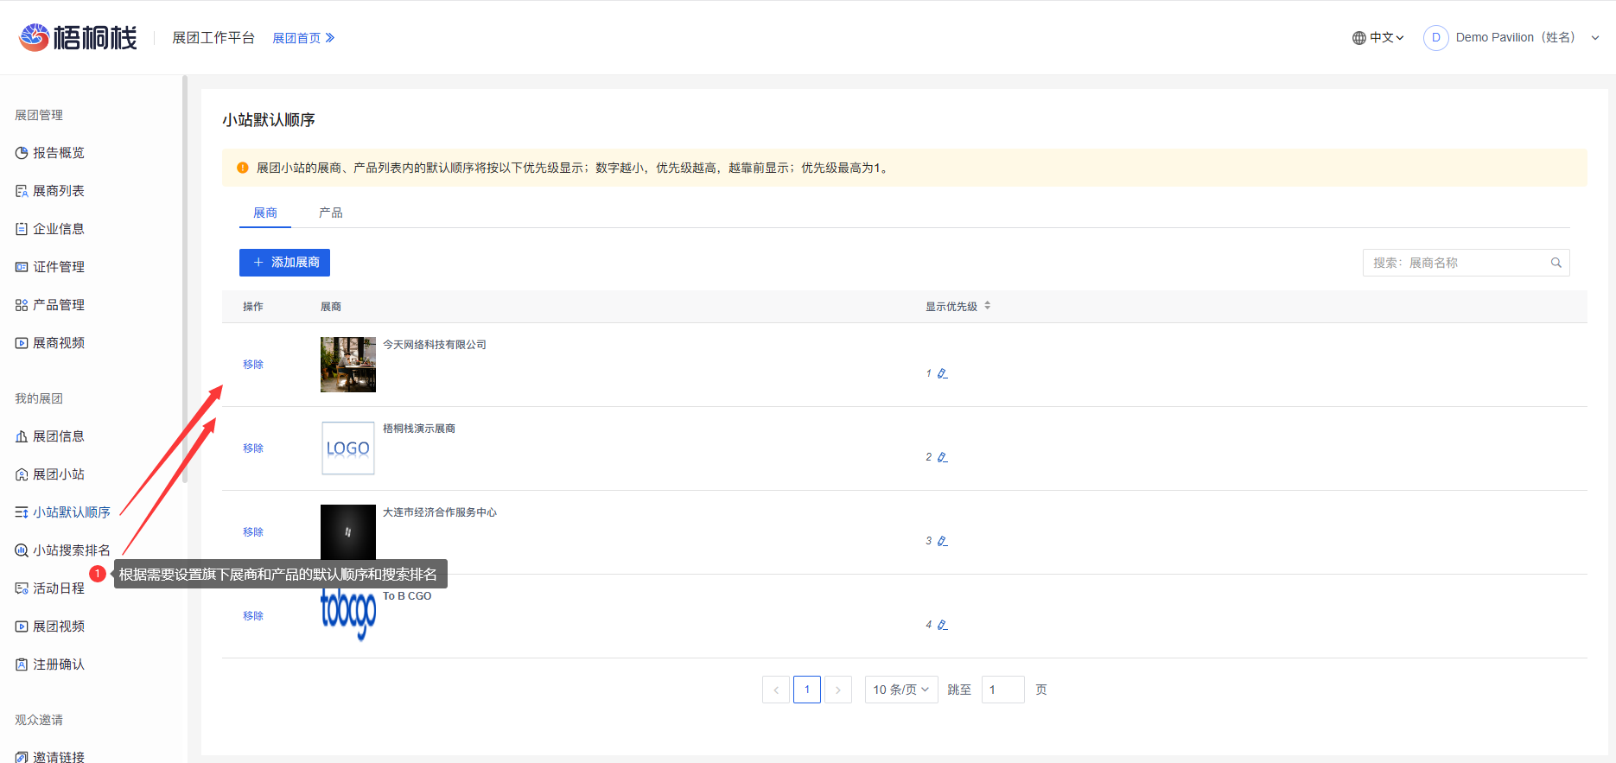The width and height of the screenshot is (1616, 763).
Task: Click the 搜索 展商名称 search field
Action: [x=1466, y=263]
